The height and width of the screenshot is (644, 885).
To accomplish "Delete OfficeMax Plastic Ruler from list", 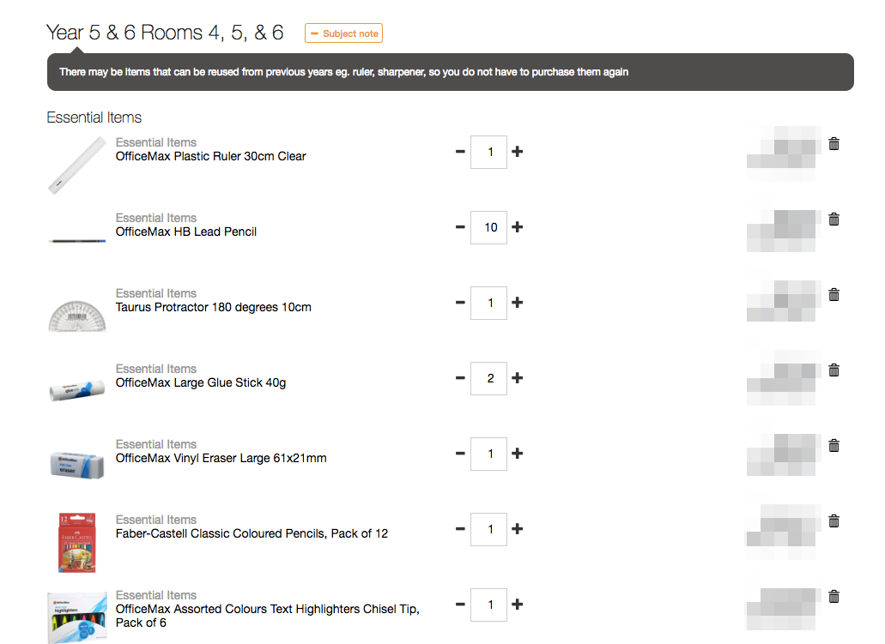I will pyautogui.click(x=833, y=144).
